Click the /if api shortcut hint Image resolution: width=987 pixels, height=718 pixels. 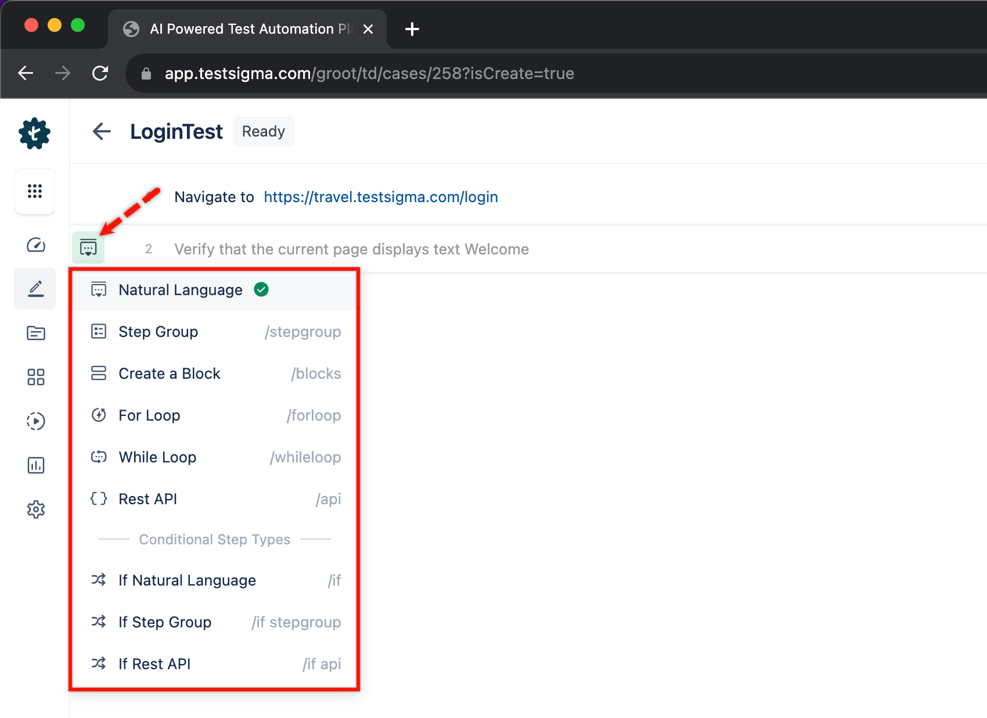tap(322, 664)
